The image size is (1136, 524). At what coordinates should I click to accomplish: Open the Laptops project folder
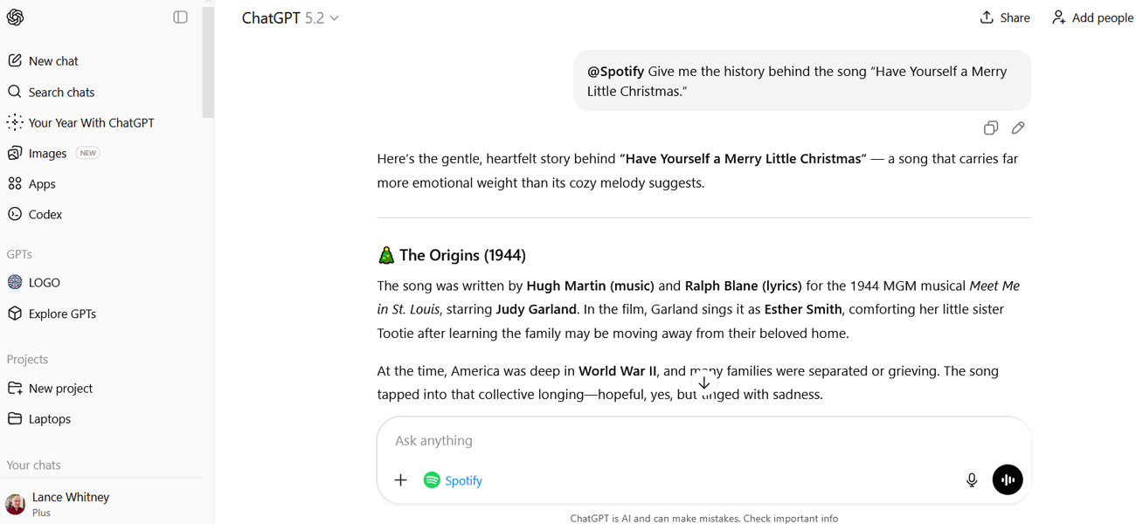click(49, 418)
